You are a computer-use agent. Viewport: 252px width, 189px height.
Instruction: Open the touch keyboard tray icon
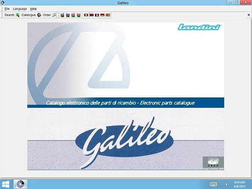click(213, 184)
